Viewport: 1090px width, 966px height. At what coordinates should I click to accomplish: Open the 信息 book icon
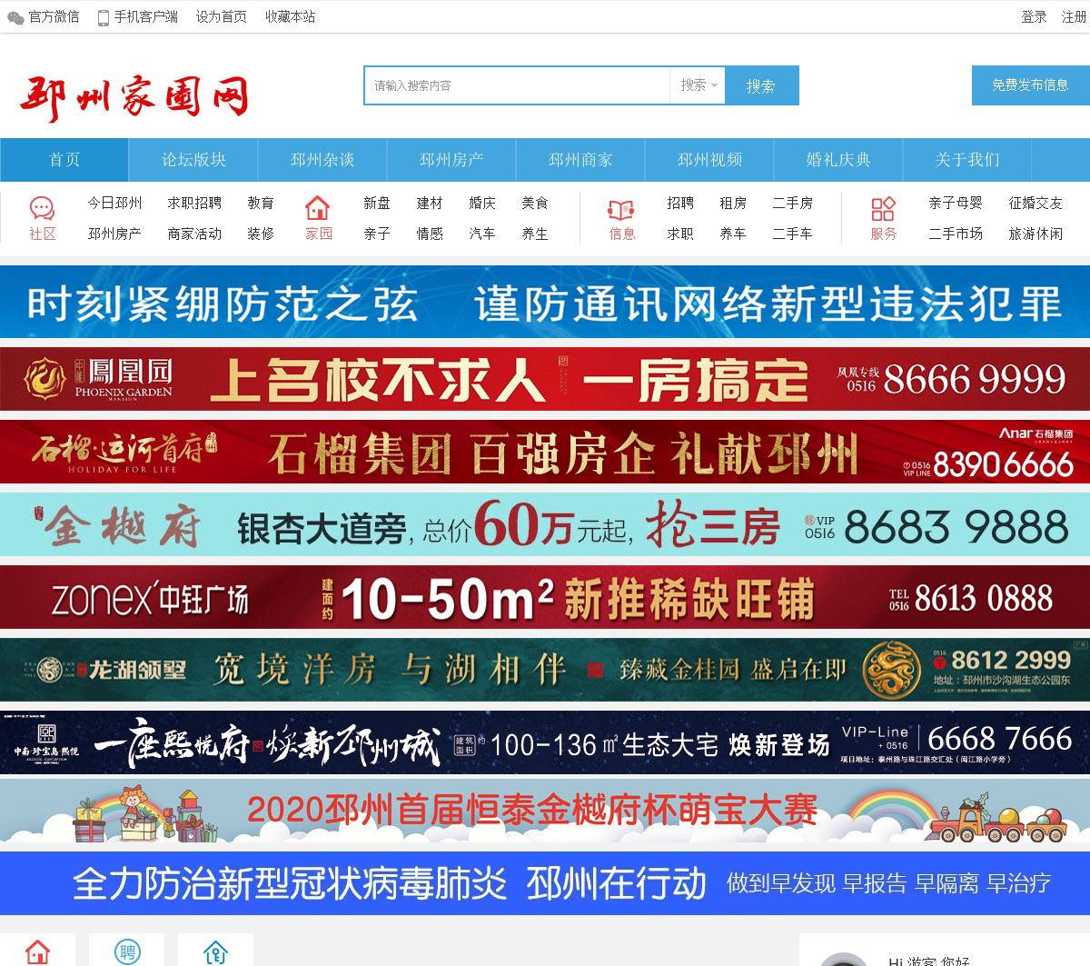click(x=621, y=210)
